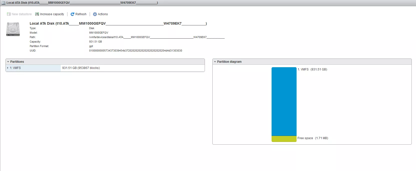Click the 'Path:' field label
The width and height of the screenshot is (416, 171).
tap(33, 37)
